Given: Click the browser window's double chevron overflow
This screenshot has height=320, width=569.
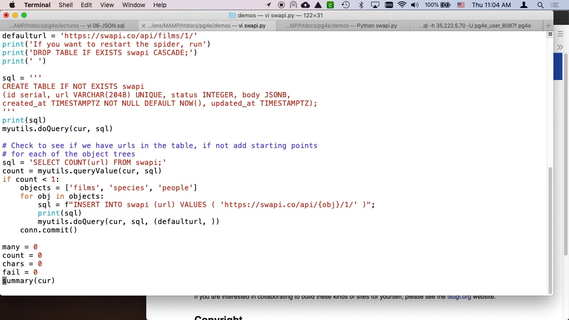Looking at the screenshot, I should click(560, 47).
